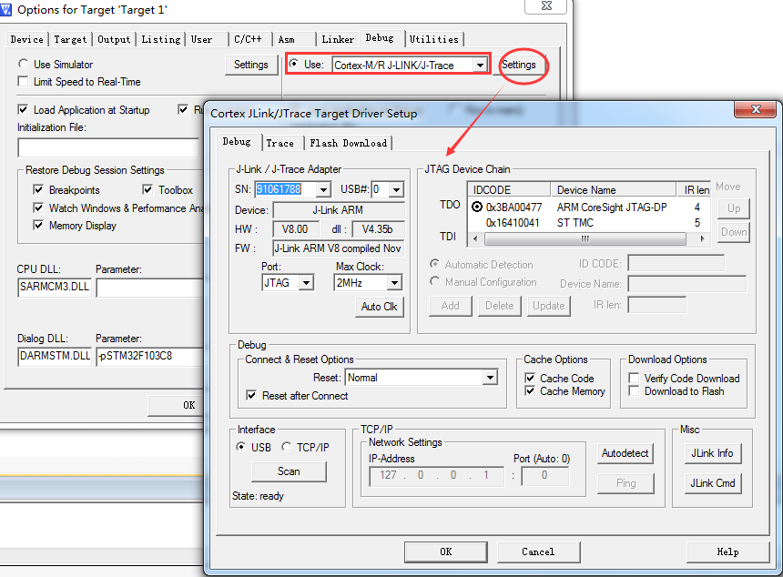Open JLink Info
Image resolution: width=783 pixels, height=577 pixels.
tap(713, 453)
